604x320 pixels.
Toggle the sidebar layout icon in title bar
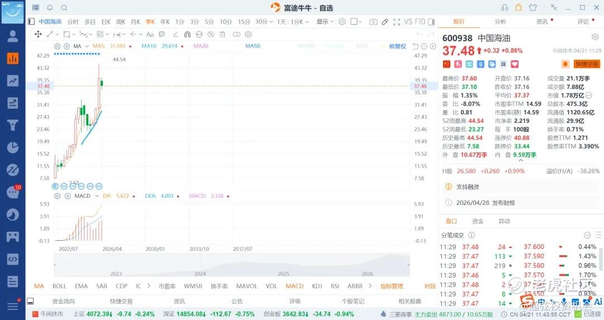(36, 8)
